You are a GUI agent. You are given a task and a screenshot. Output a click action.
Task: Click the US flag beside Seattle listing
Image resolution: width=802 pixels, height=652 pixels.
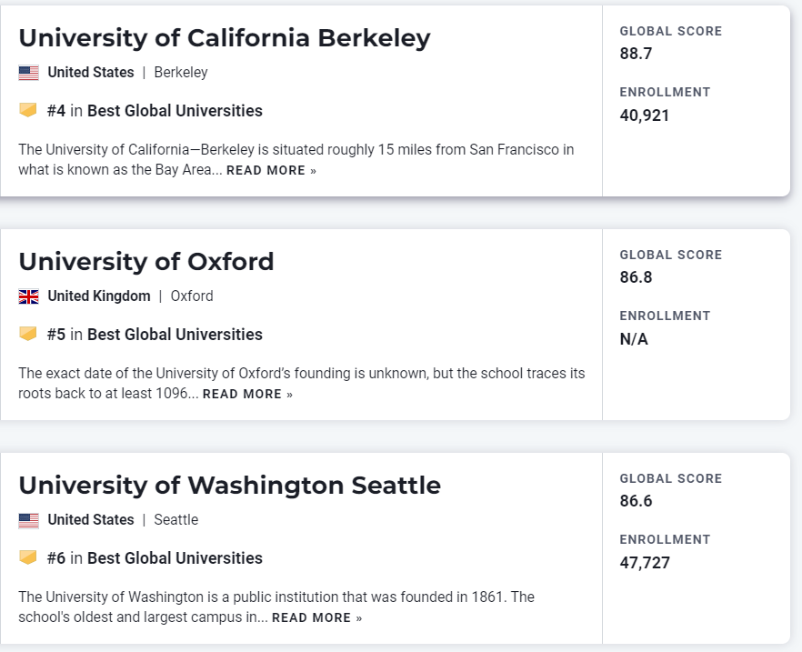point(28,520)
